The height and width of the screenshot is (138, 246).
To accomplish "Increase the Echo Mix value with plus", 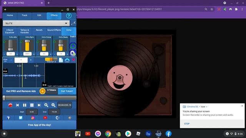I will tap(17, 54).
